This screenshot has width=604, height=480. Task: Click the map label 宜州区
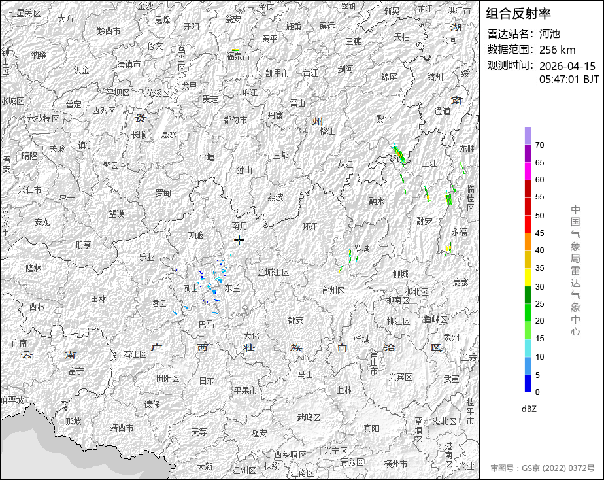click(x=333, y=291)
